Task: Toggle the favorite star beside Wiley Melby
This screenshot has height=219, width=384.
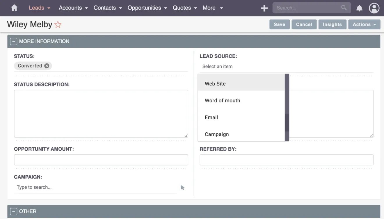Action: pyautogui.click(x=58, y=25)
